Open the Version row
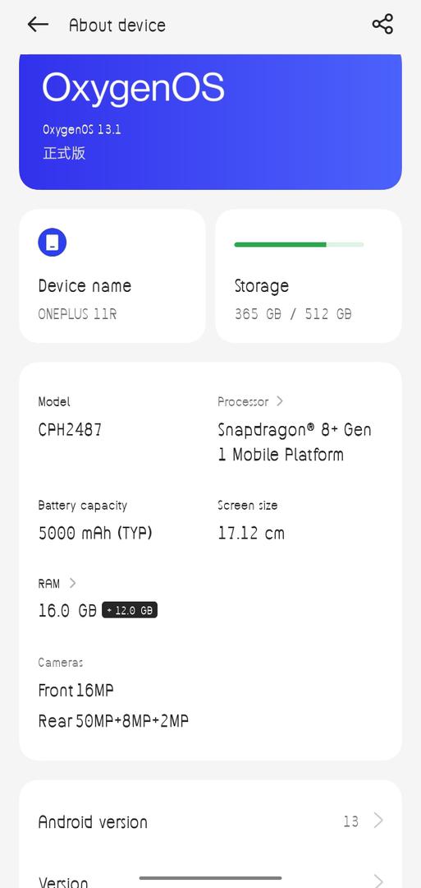The image size is (421, 888). point(210,880)
